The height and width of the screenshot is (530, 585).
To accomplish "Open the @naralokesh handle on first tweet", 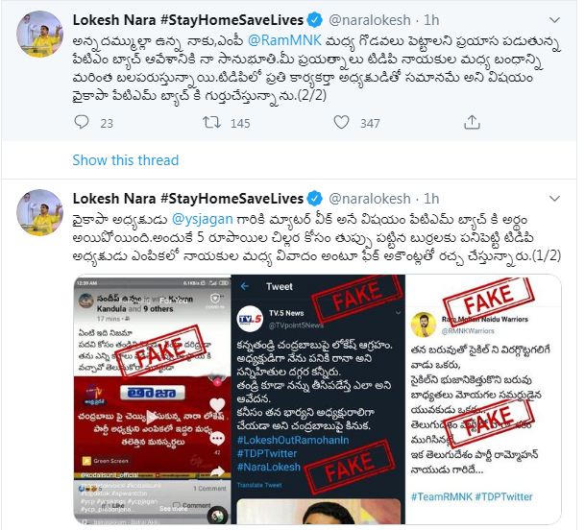I will click(370, 20).
